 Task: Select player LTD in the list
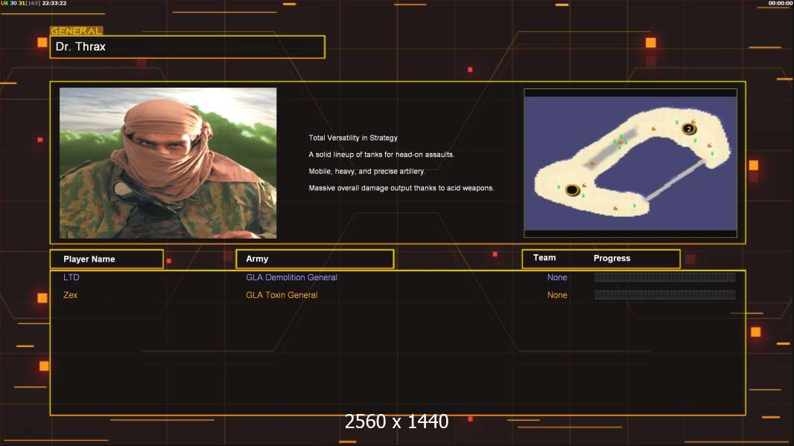pos(72,277)
